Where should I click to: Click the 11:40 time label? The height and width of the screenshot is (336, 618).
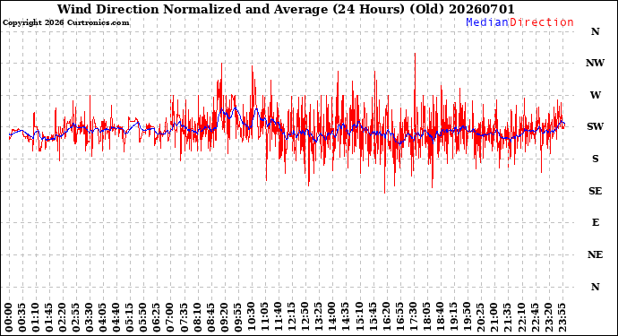point(279,317)
